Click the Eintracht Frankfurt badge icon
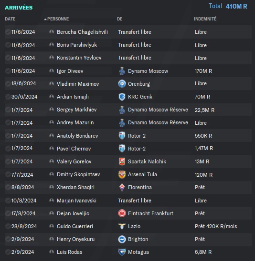This screenshot has width=255, height=261. pos(122,213)
